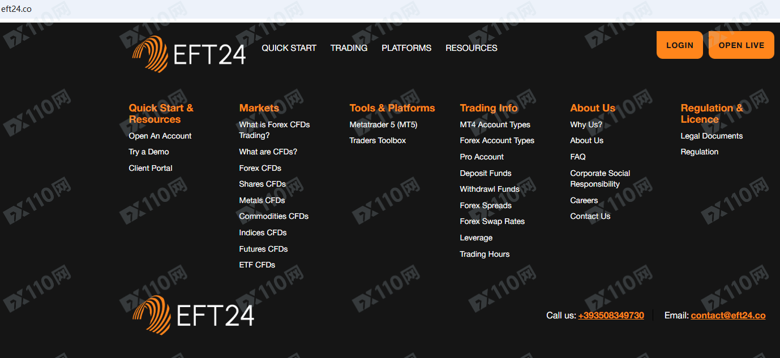780x358 pixels.
Task: Click the EFT24 logo in the footer
Action: point(193,315)
